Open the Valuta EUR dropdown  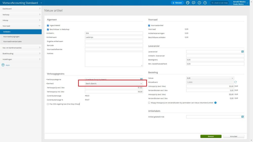point(210,78)
